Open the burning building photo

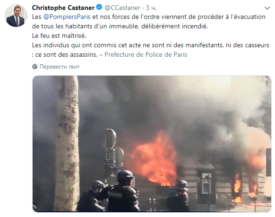pos(152,144)
